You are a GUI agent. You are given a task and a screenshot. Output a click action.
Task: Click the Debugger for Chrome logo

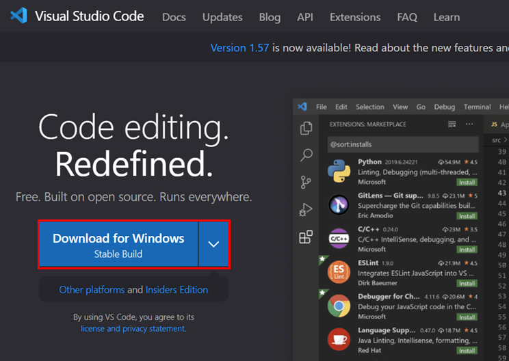[339, 306]
